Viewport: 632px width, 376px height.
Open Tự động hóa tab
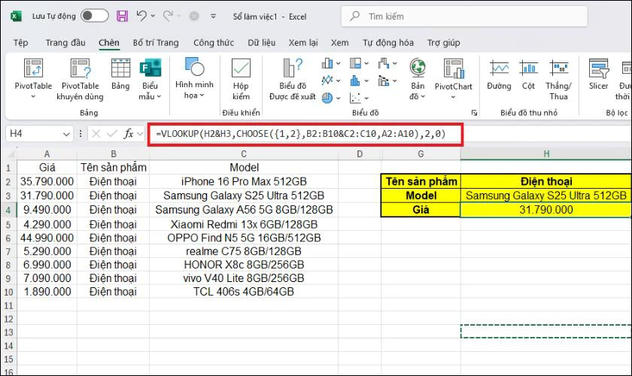point(388,43)
